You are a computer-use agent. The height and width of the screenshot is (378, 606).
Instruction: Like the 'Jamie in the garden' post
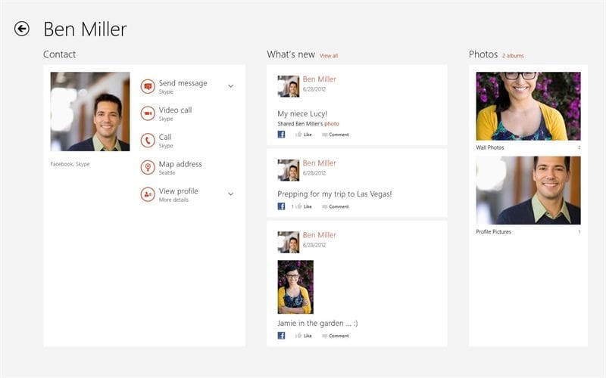303,336
